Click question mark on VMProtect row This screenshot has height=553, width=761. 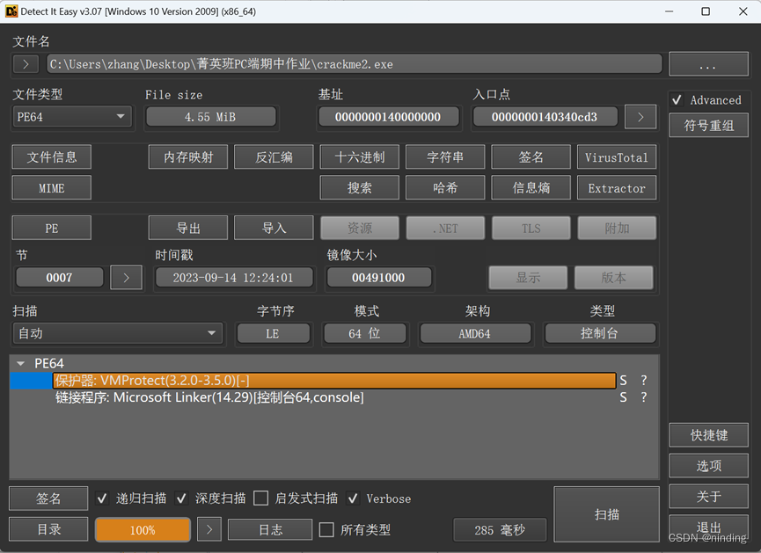pos(643,381)
